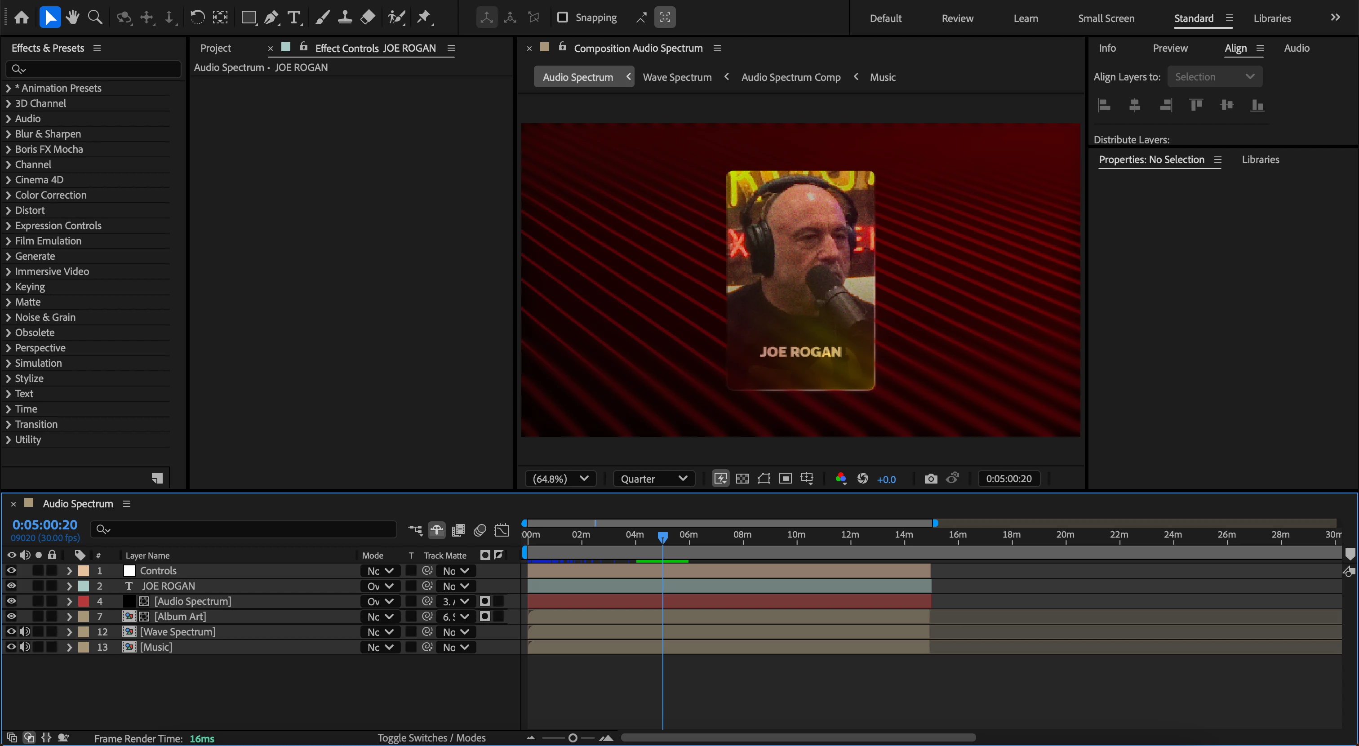This screenshot has width=1359, height=746.
Task: Open Align Layers to Selection dropdown
Action: click(1214, 77)
